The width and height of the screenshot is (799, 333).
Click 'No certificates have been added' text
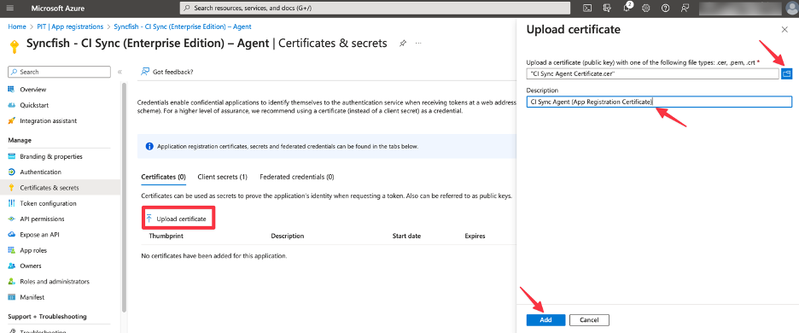[214, 255]
